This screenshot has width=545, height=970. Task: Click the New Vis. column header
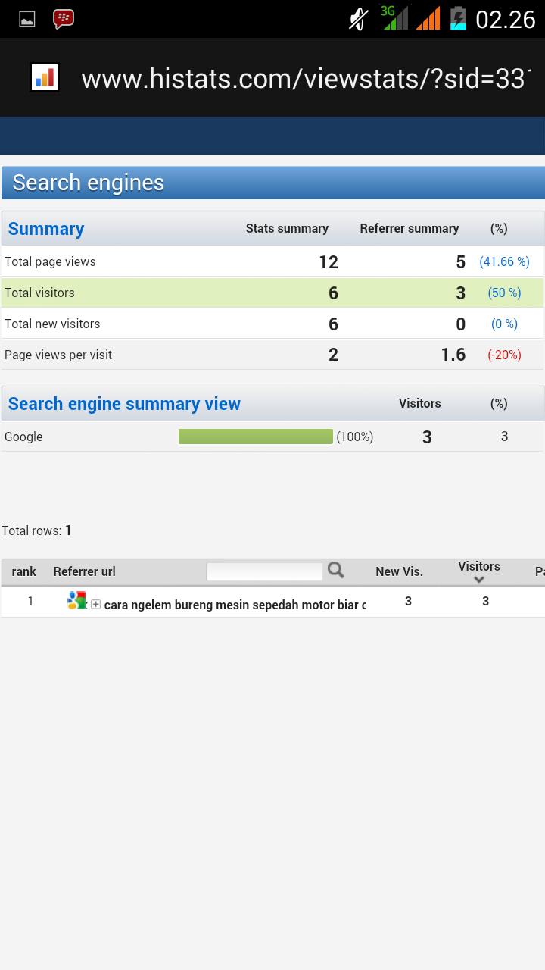pyautogui.click(x=399, y=571)
